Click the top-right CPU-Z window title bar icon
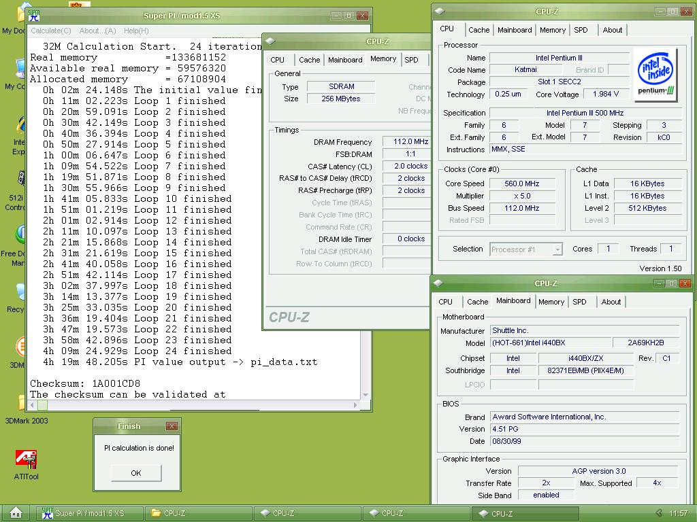This screenshot has width=697, height=522. 439,12
